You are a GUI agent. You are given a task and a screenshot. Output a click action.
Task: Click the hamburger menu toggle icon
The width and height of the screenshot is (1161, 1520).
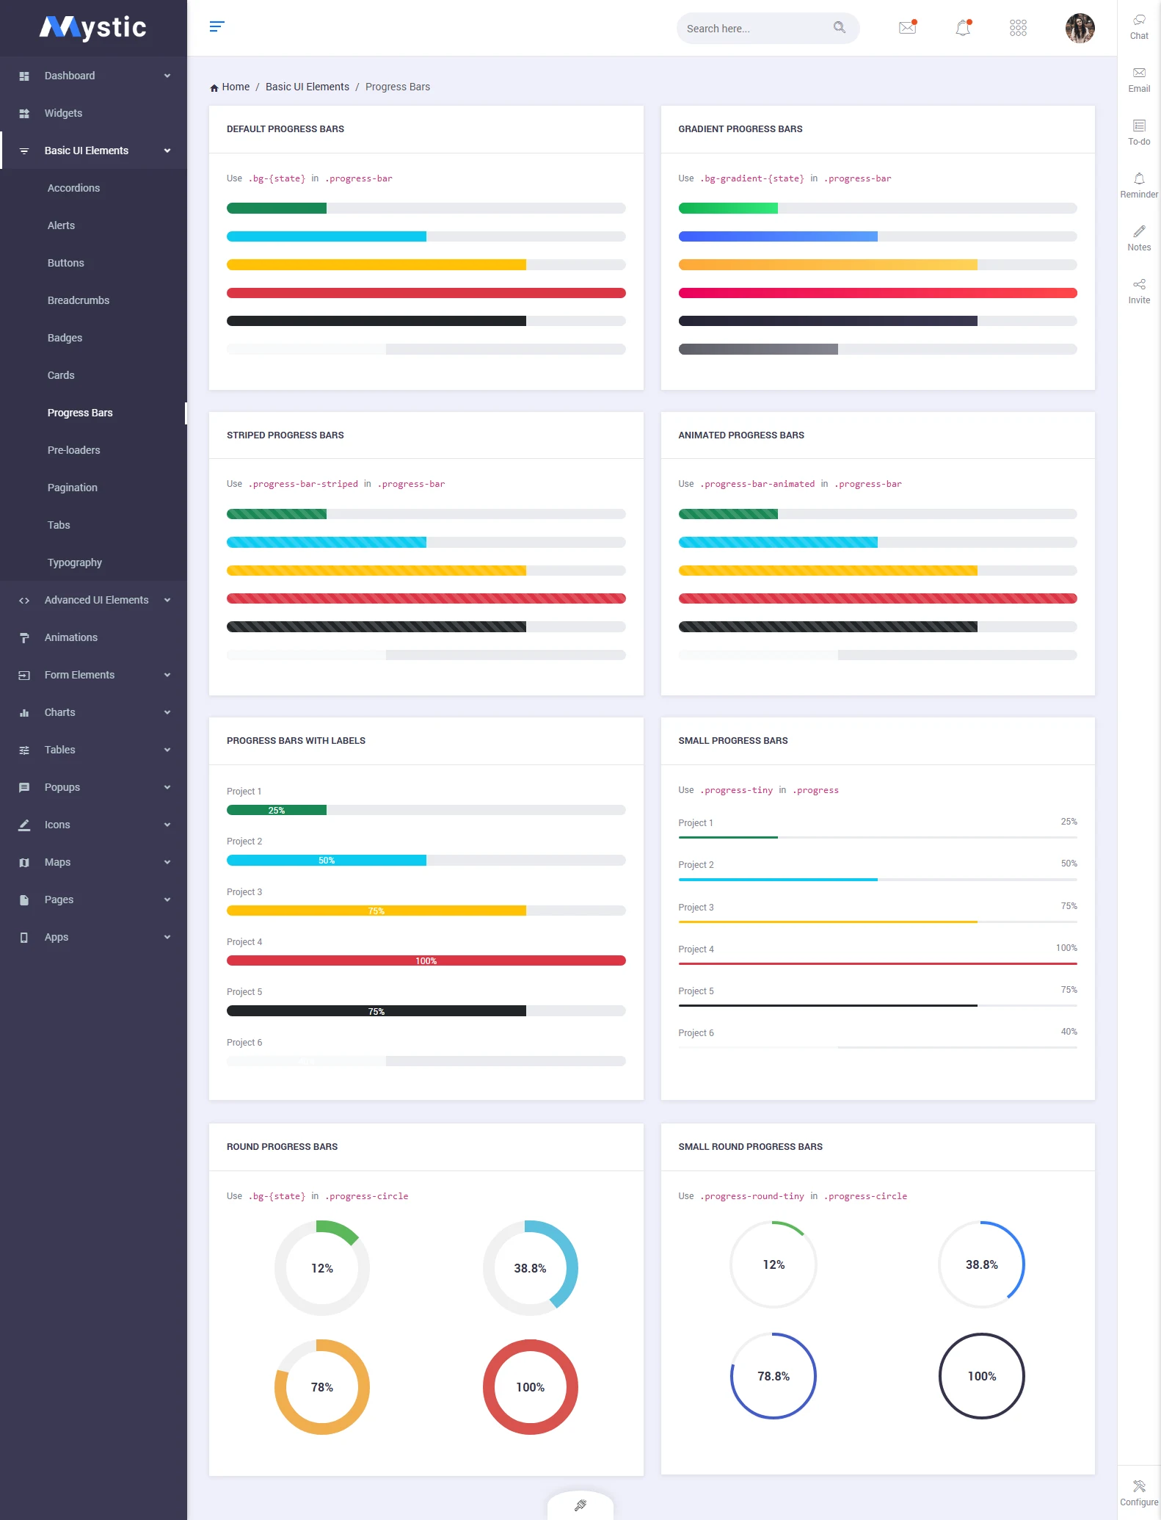tap(216, 27)
